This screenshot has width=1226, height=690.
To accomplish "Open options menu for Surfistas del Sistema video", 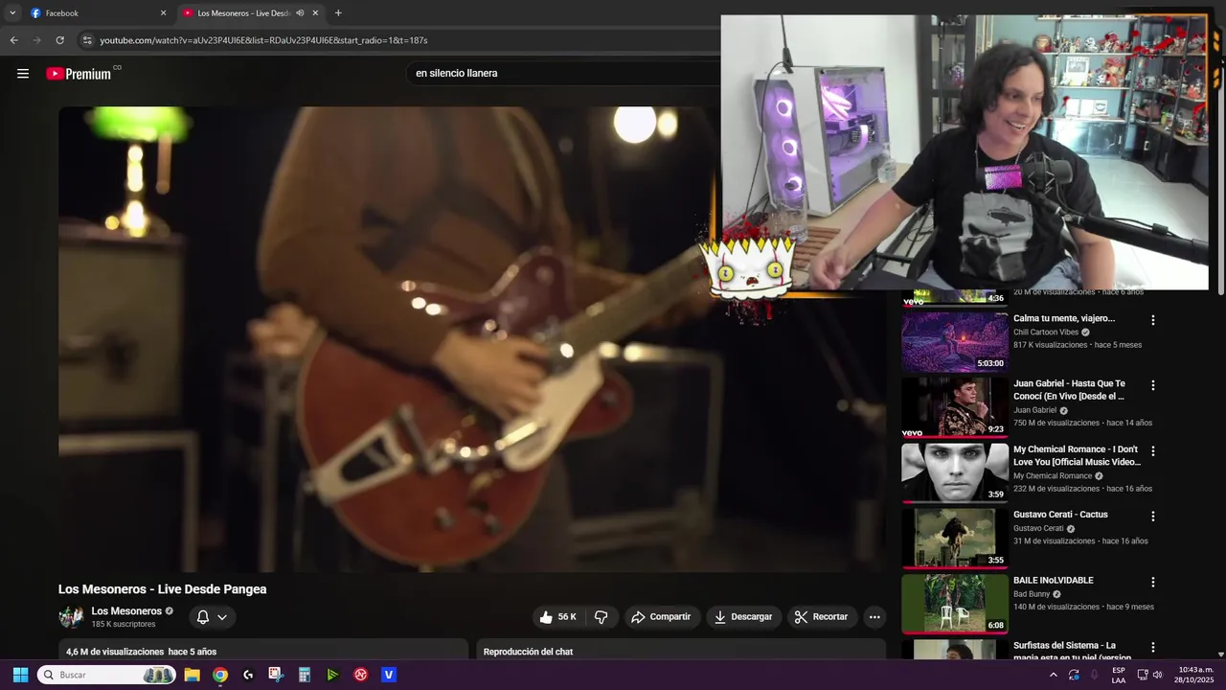I will (x=1153, y=648).
